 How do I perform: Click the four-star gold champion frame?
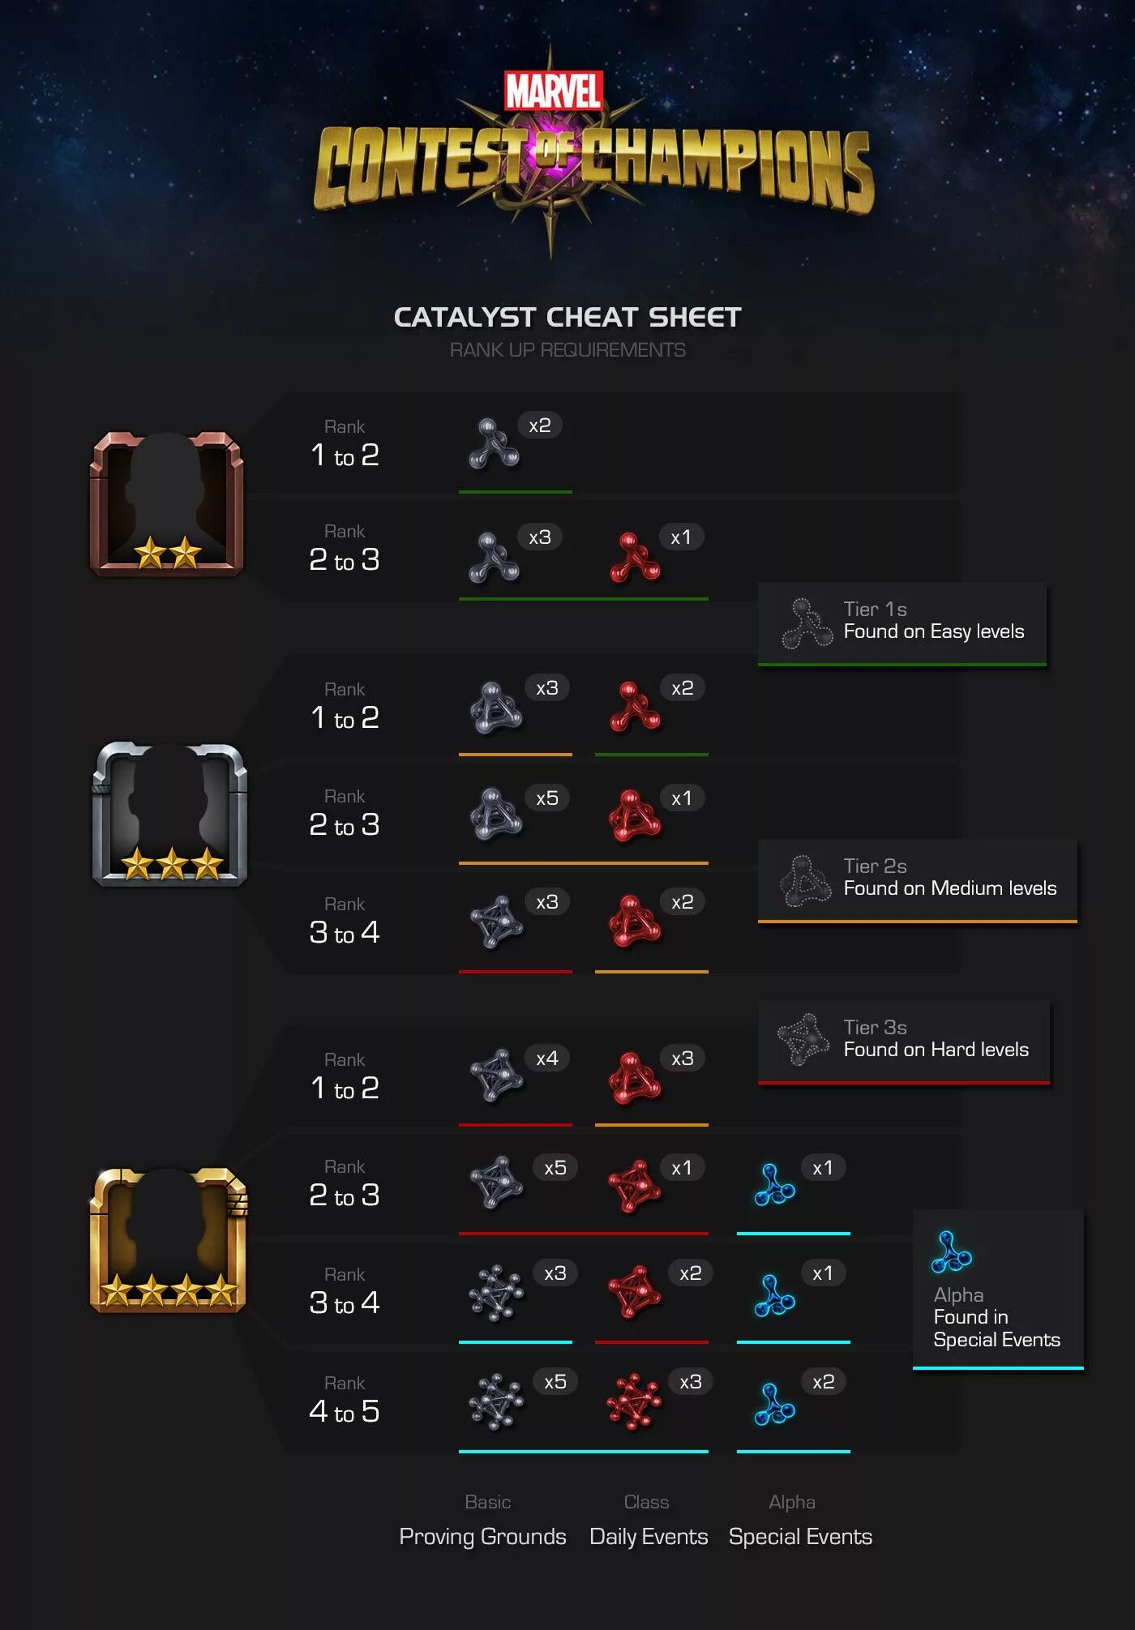tap(168, 1239)
